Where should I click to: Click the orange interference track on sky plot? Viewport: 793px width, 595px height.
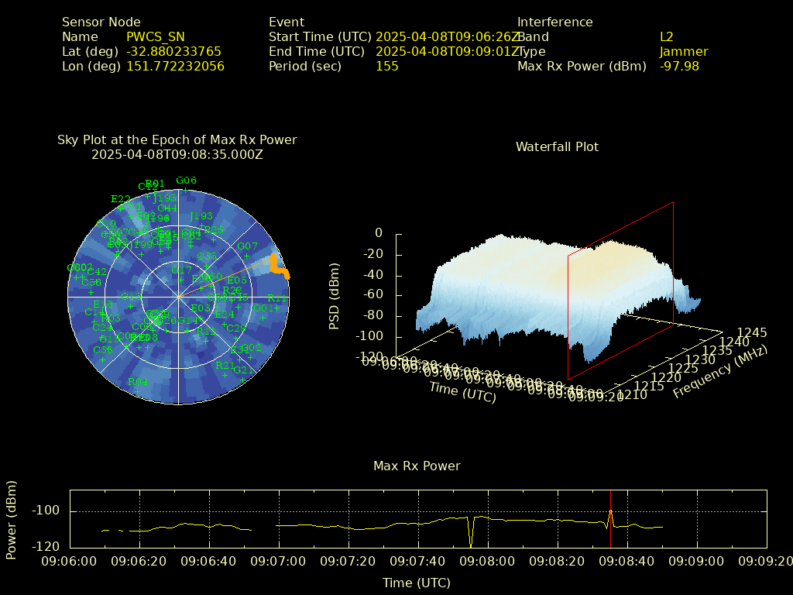[x=280, y=267]
